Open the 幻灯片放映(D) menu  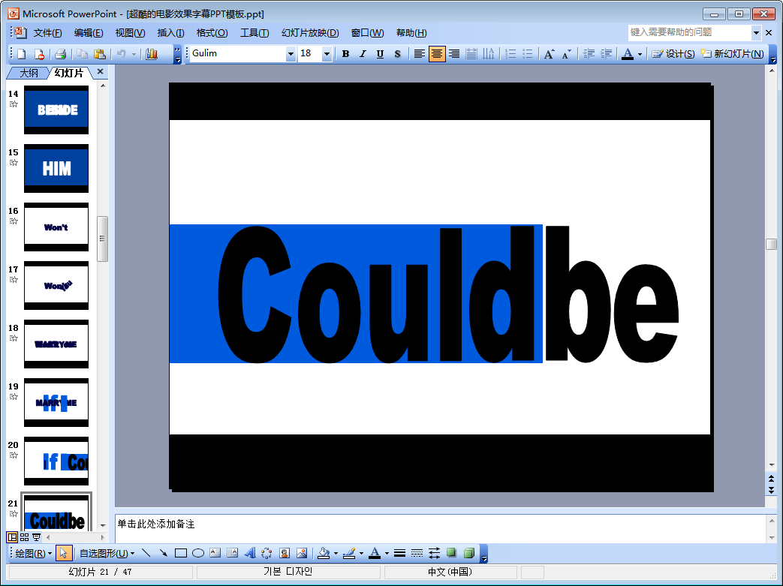310,33
